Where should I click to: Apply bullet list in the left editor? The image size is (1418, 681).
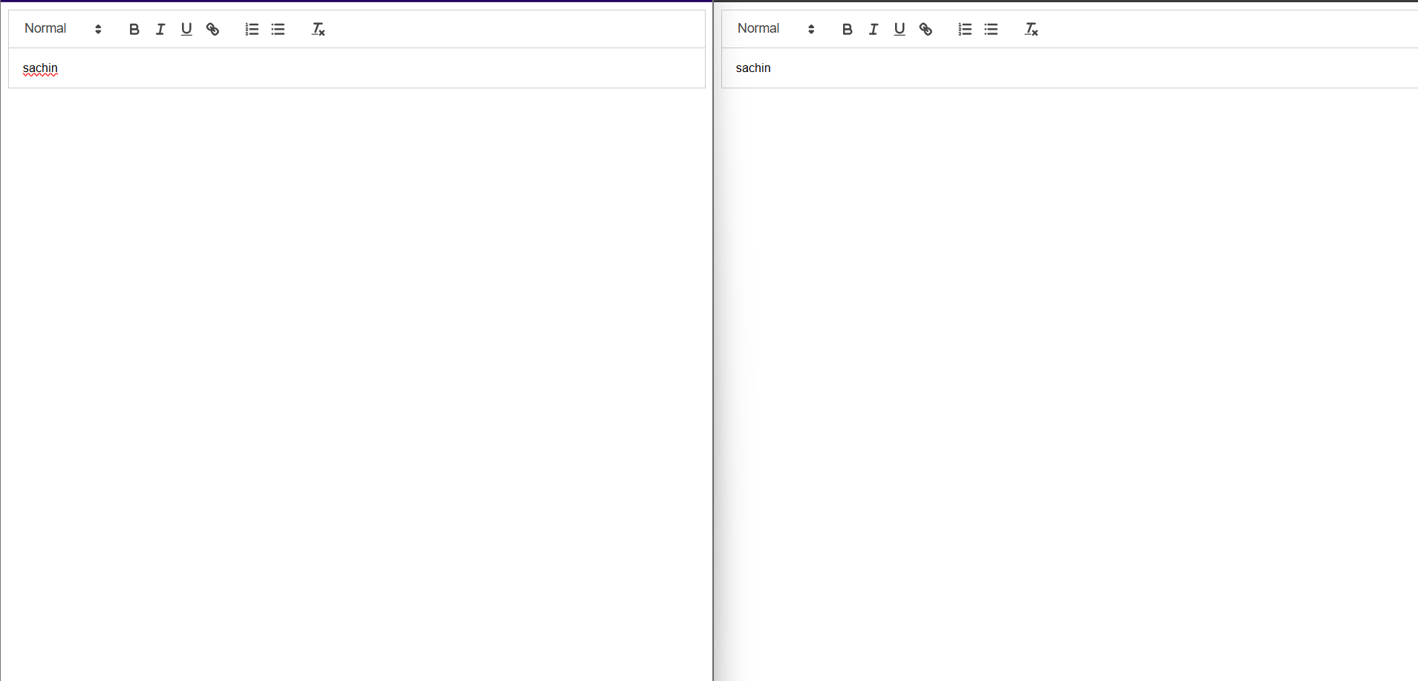coord(278,29)
